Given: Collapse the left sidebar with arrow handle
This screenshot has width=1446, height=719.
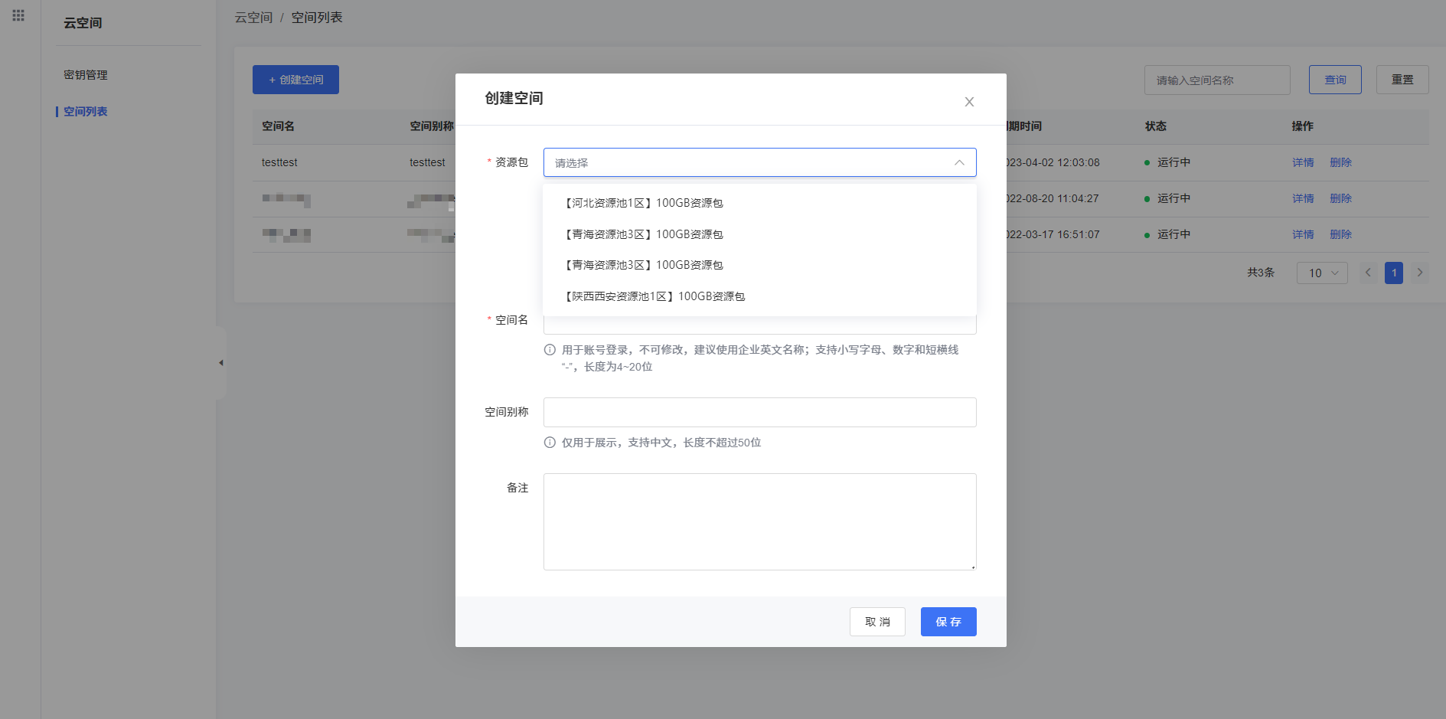Looking at the screenshot, I should click(221, 363).
